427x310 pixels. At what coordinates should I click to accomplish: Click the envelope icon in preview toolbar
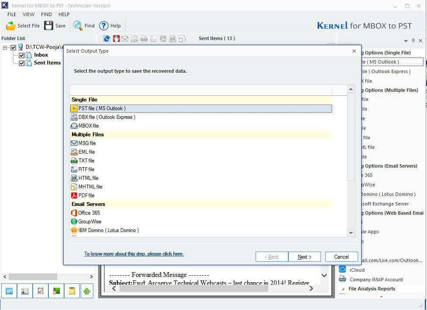coord(125,39)
